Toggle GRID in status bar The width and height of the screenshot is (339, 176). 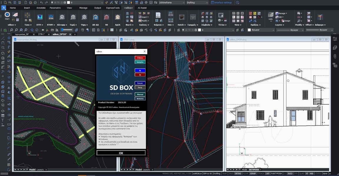231,173
